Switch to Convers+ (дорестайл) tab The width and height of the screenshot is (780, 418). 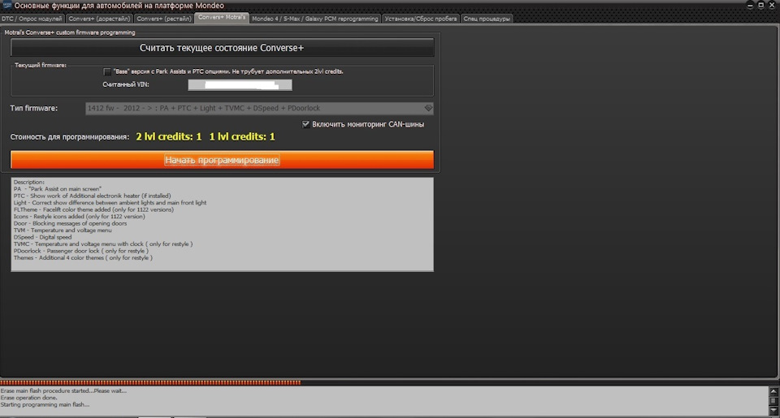tap(99, 19)
